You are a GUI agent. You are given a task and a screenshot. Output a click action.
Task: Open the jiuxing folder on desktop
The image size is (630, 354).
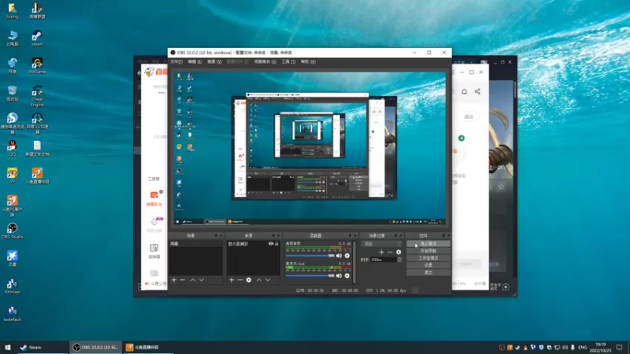click(12, 11)
